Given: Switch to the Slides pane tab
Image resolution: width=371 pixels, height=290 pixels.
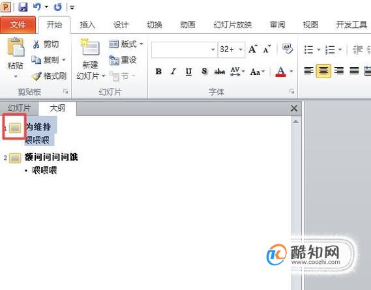Looking at the screenshot, I should click(19, 108).
